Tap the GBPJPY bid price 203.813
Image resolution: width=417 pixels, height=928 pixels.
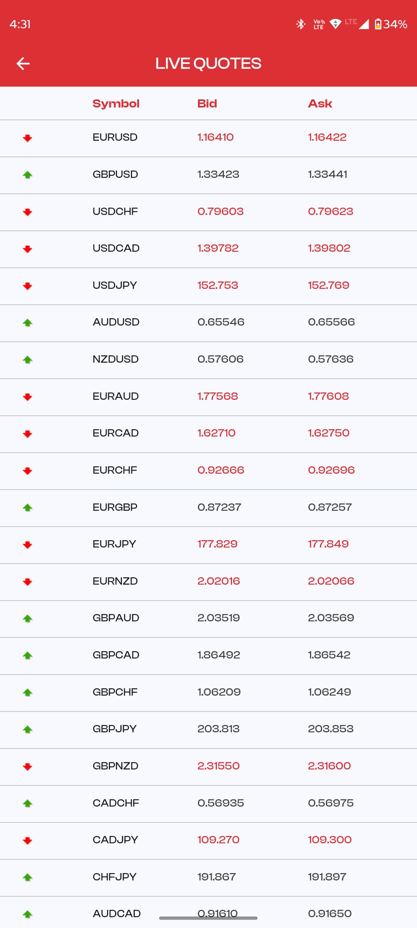(x=219, y=729)
